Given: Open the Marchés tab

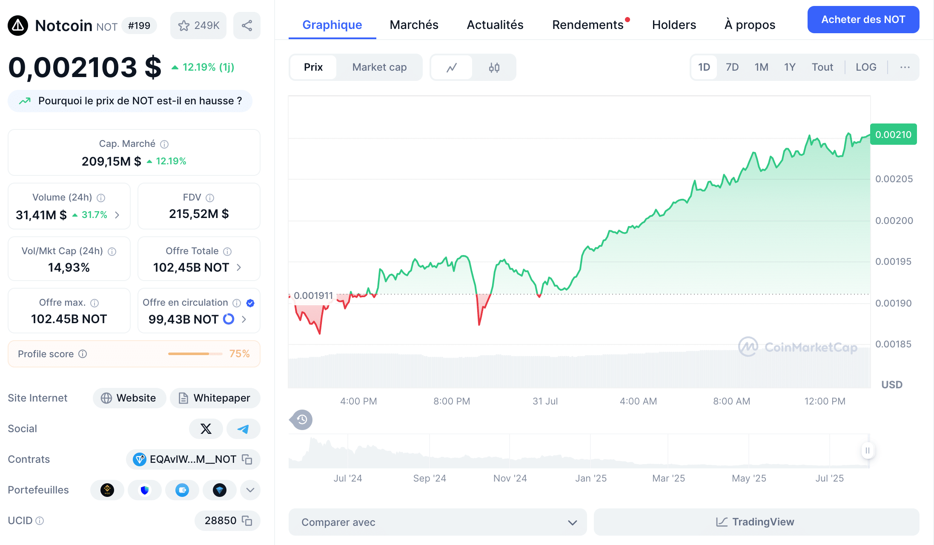Looking at the screenshot, I should click(414, 25).
